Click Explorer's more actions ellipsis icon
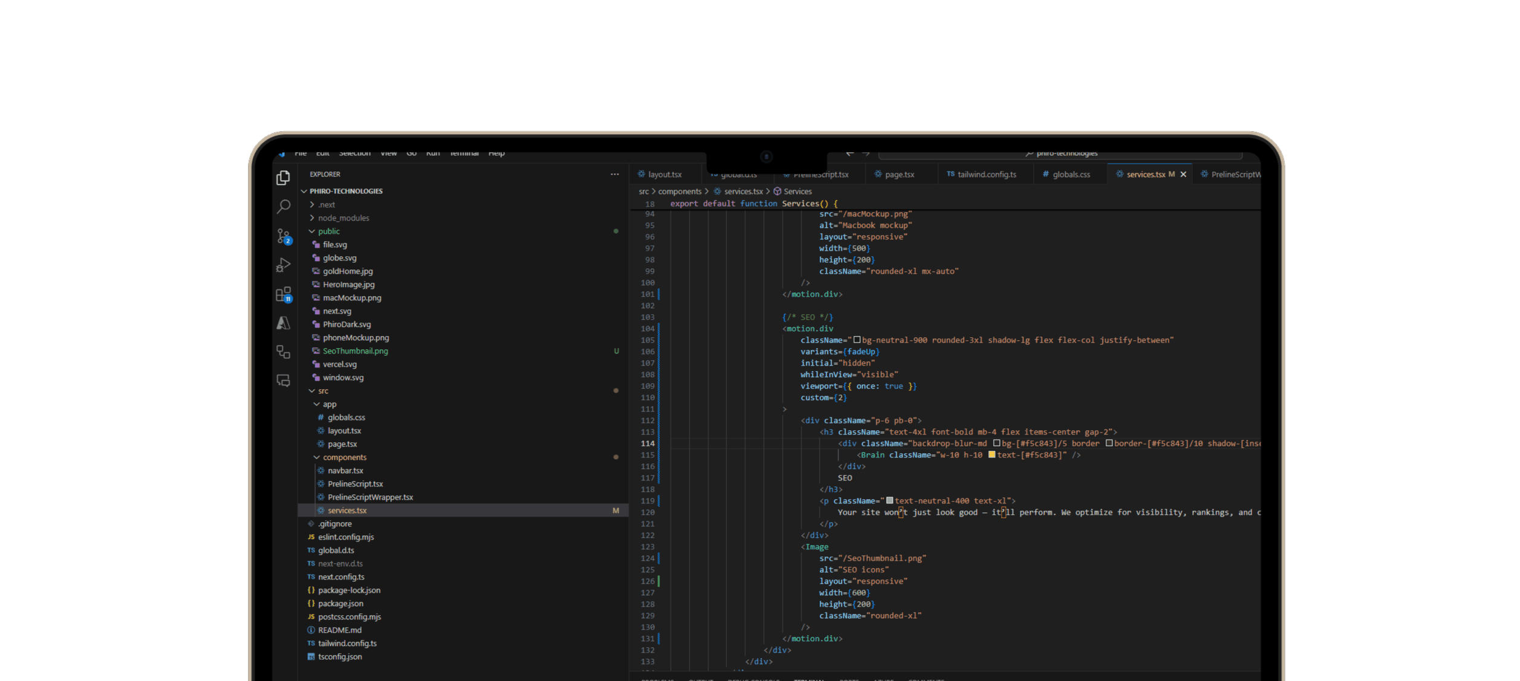 click(x=615, y=174)
